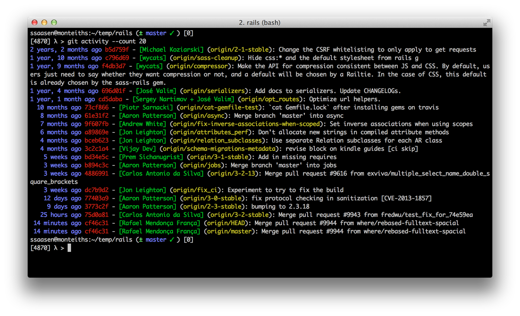Click author name [José Valim]
520x316 pixels.
tap(156, 91)
